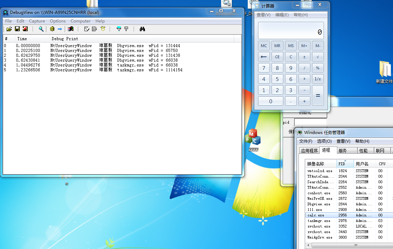This screenshot has width=393, height=249.
Task: Select the 111.exe process in Task Manager
Action: [349, 210]
